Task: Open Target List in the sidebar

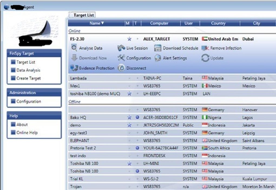Action: click(26, 62)
